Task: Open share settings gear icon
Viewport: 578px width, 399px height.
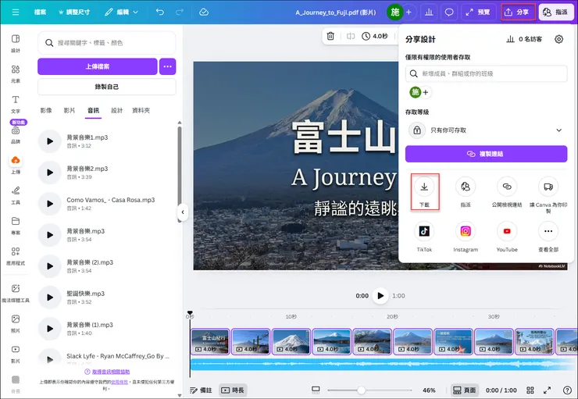Action: [x=558, y=39]
